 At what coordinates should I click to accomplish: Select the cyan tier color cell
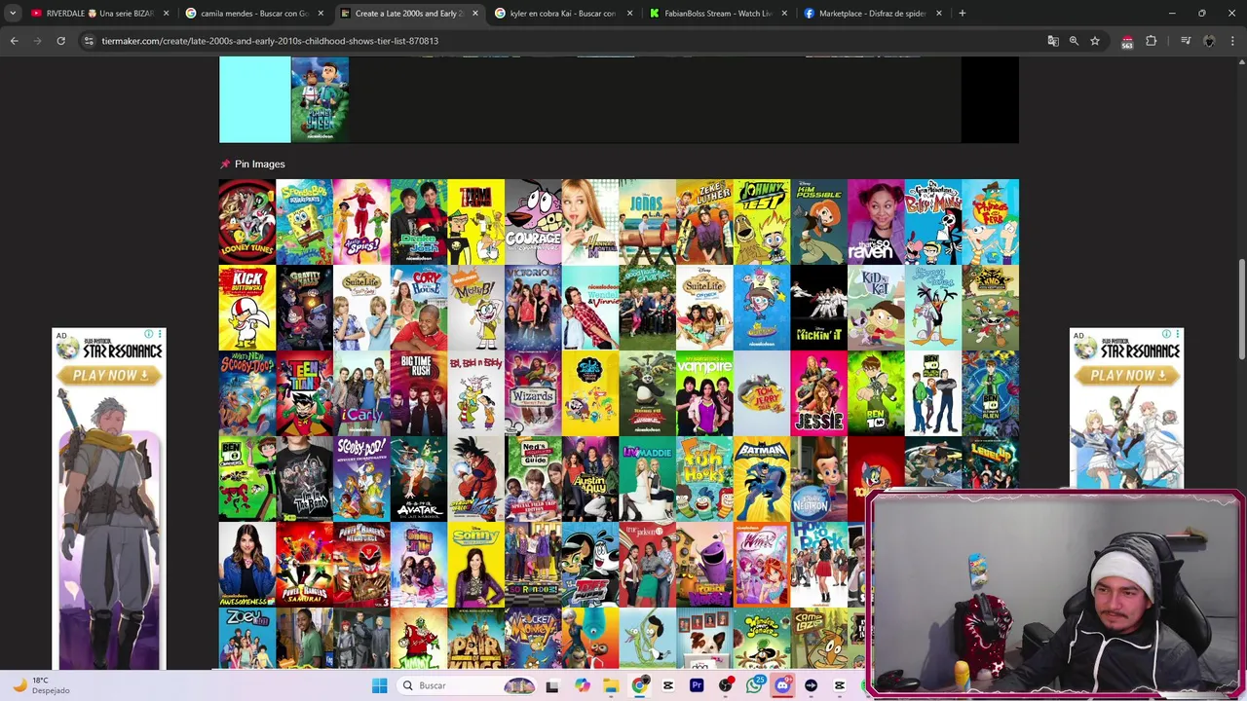pos(254,99)
